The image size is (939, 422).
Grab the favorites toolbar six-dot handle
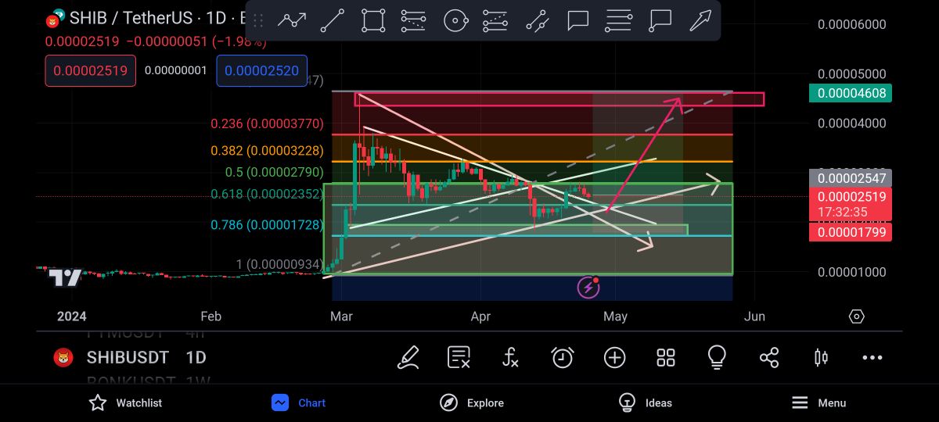pyautogui.click(x=258, y=20)
